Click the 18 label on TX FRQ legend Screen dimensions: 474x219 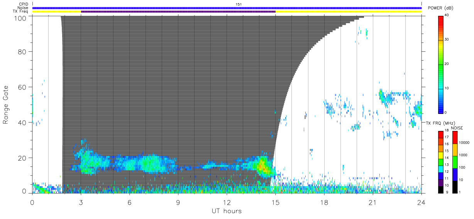coord(447,131)
